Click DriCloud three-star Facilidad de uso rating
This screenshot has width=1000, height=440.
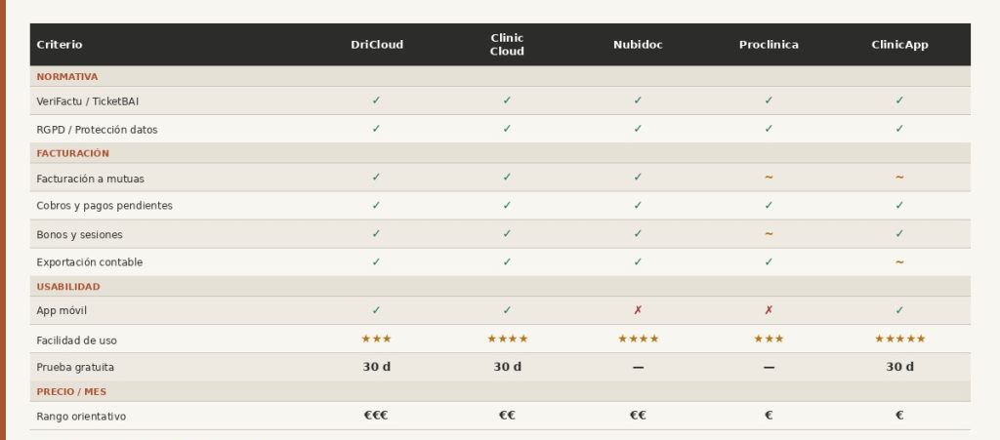[376, 340]
